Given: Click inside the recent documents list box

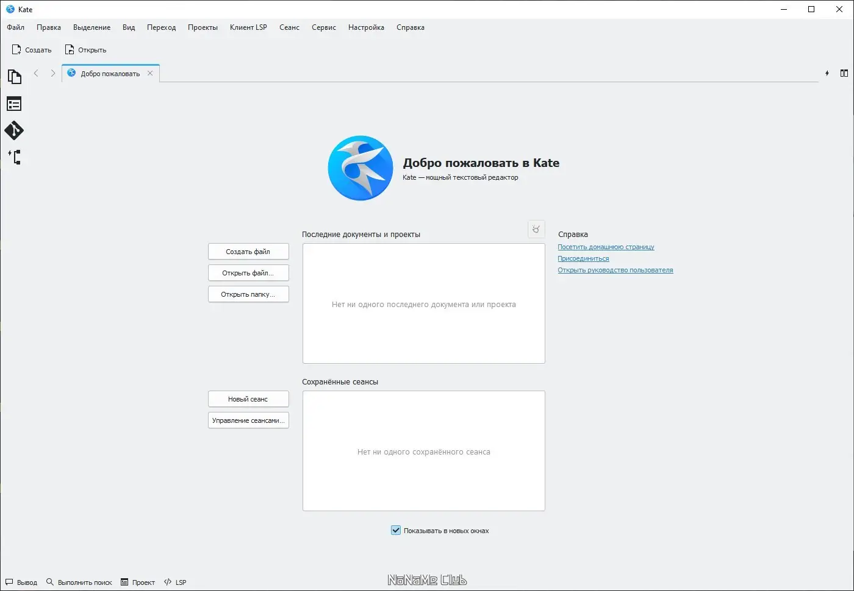Looking at the screenshot, I should click(424, 303).
